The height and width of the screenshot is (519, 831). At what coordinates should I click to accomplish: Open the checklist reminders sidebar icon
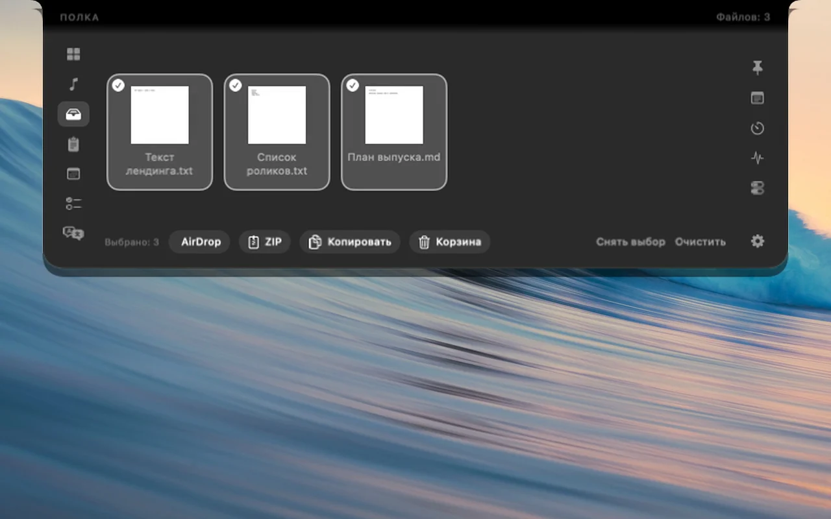tap(73, 204)
